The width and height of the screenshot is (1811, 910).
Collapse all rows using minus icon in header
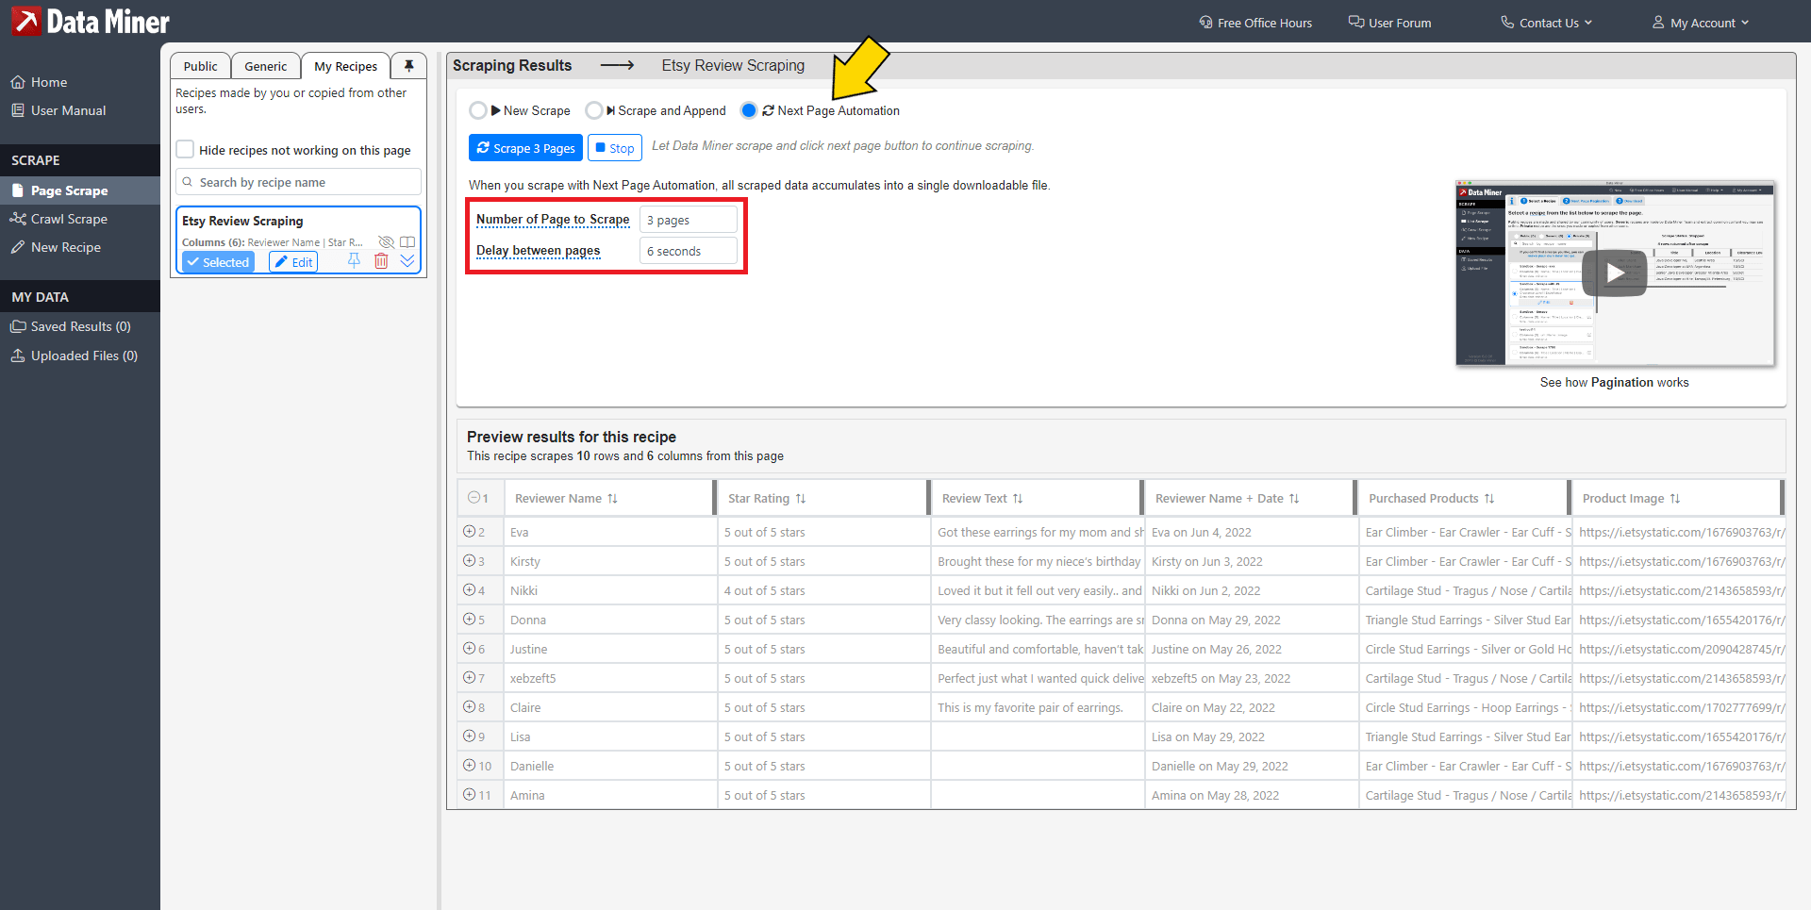coord(474,498)
